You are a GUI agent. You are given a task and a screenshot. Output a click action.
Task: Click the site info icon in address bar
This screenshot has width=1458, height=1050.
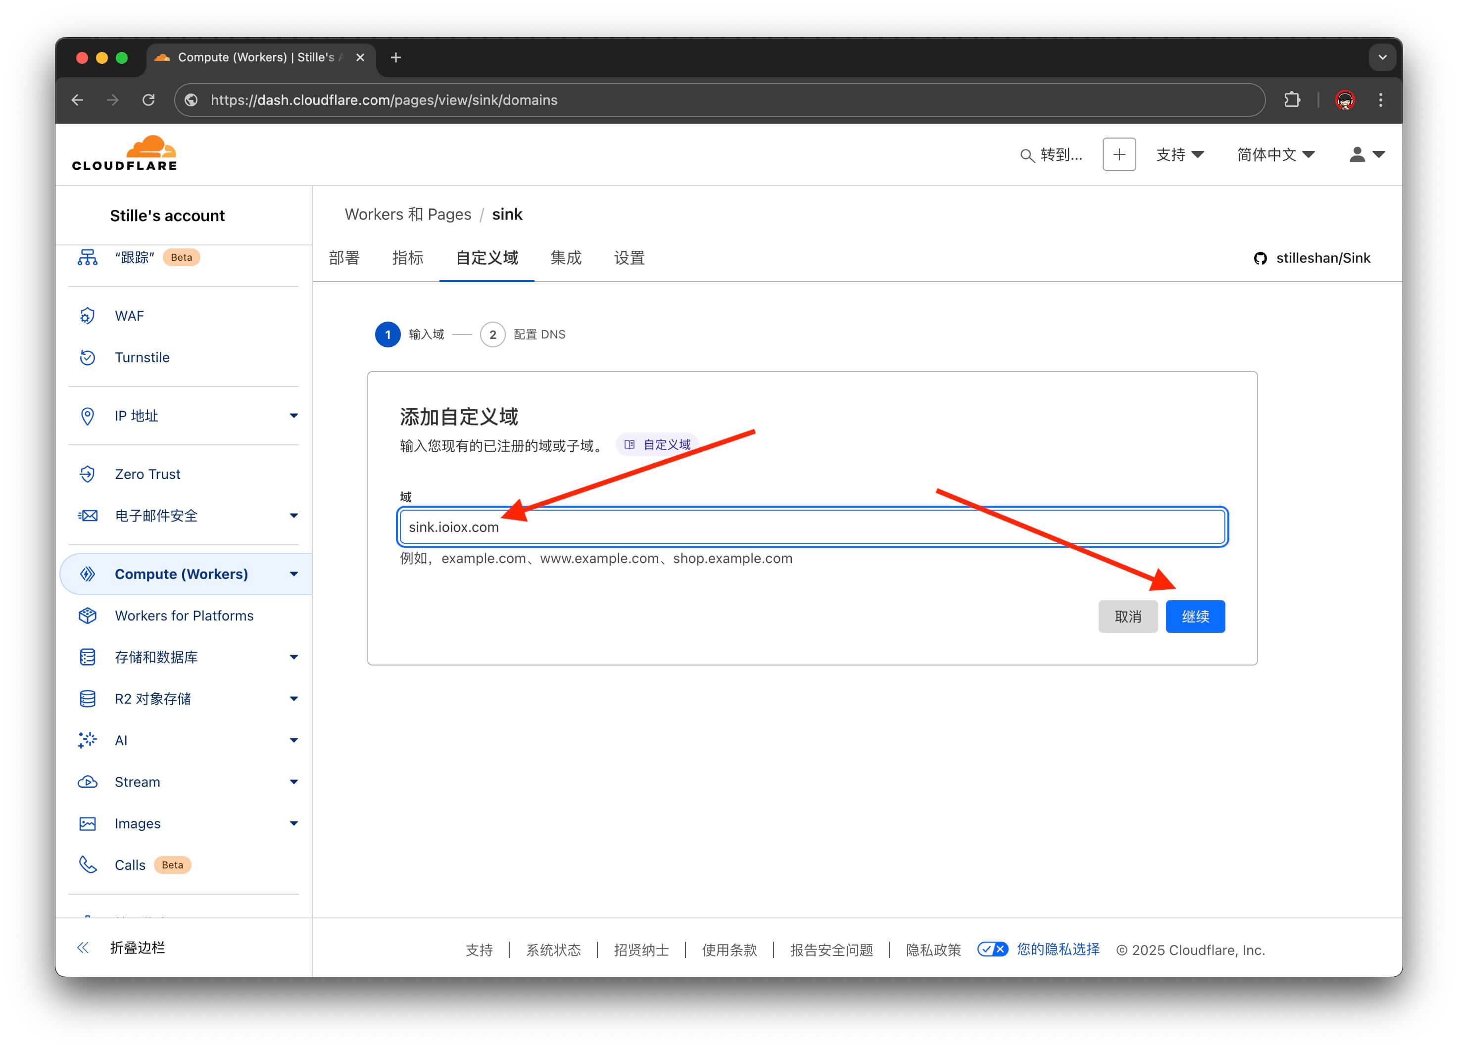coord(191,99)
